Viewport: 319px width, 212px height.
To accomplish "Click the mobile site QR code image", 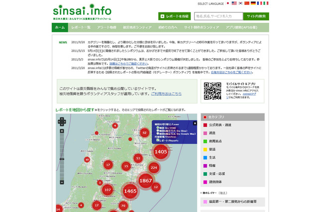I will [213, 91].
